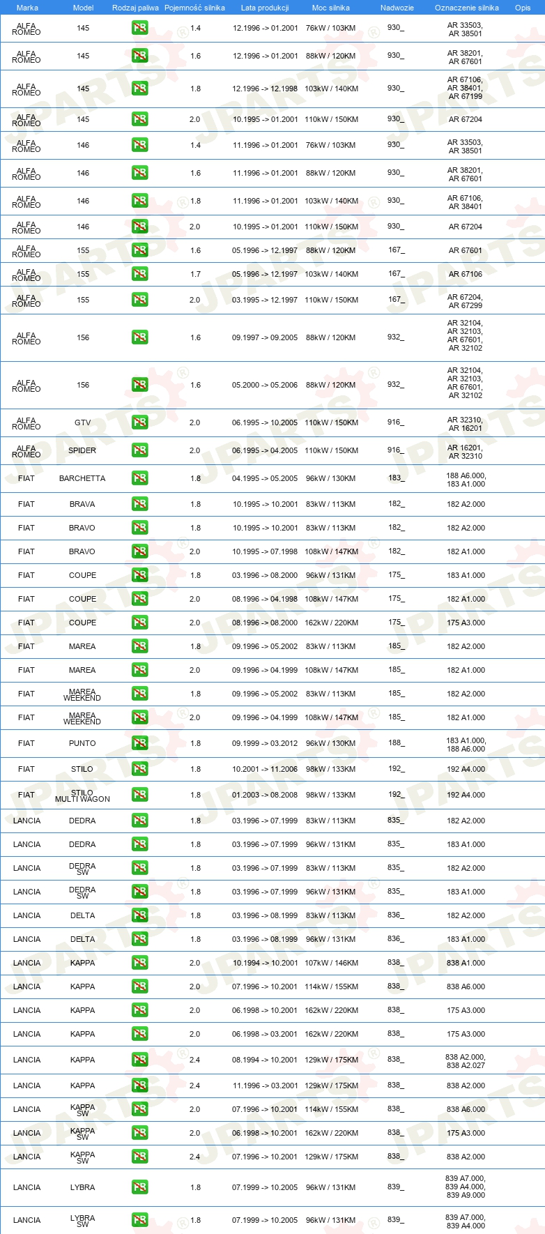Click the Nadwozie column header

pos(397,8)
